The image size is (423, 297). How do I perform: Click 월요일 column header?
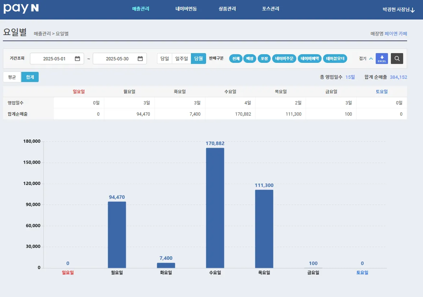click(130, 91)
